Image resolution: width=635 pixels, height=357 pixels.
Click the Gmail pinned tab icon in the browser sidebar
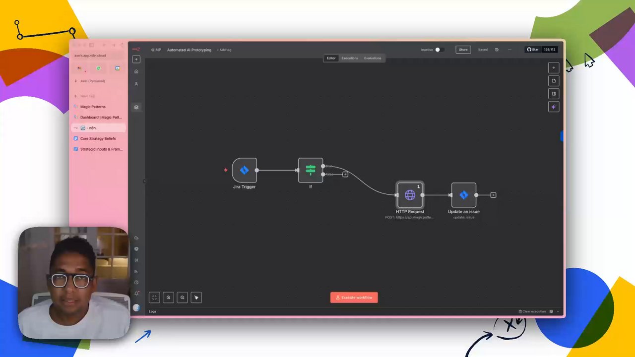[79, 68]
